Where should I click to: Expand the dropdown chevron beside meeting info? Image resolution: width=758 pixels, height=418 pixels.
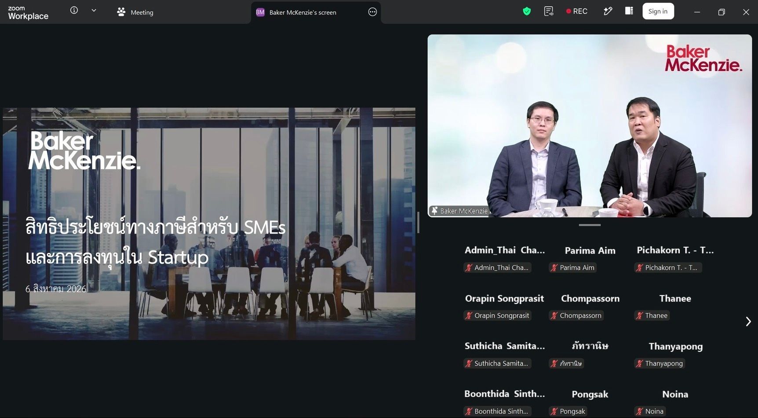[x=94, y=10]
